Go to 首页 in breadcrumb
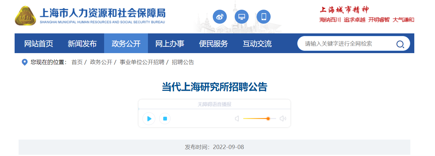This screenshot has width=435, height=156. (77, 62)
